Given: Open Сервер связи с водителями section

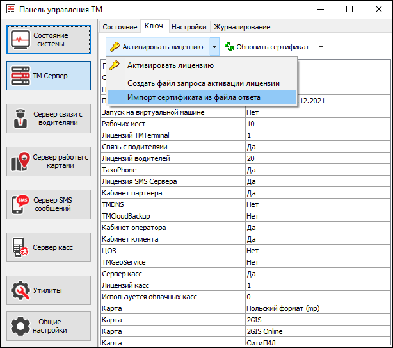Looking at the screenshot, I should click(x=49, y=119).
